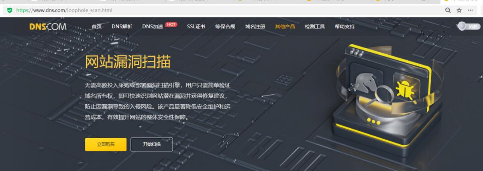Open the 域名注册 menu item
The image size is (483, 171).
pos(255,27)
